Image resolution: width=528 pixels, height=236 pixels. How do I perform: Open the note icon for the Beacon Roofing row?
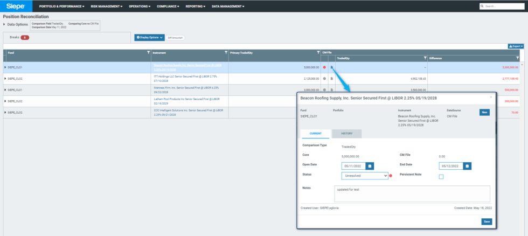click(331, 67)
